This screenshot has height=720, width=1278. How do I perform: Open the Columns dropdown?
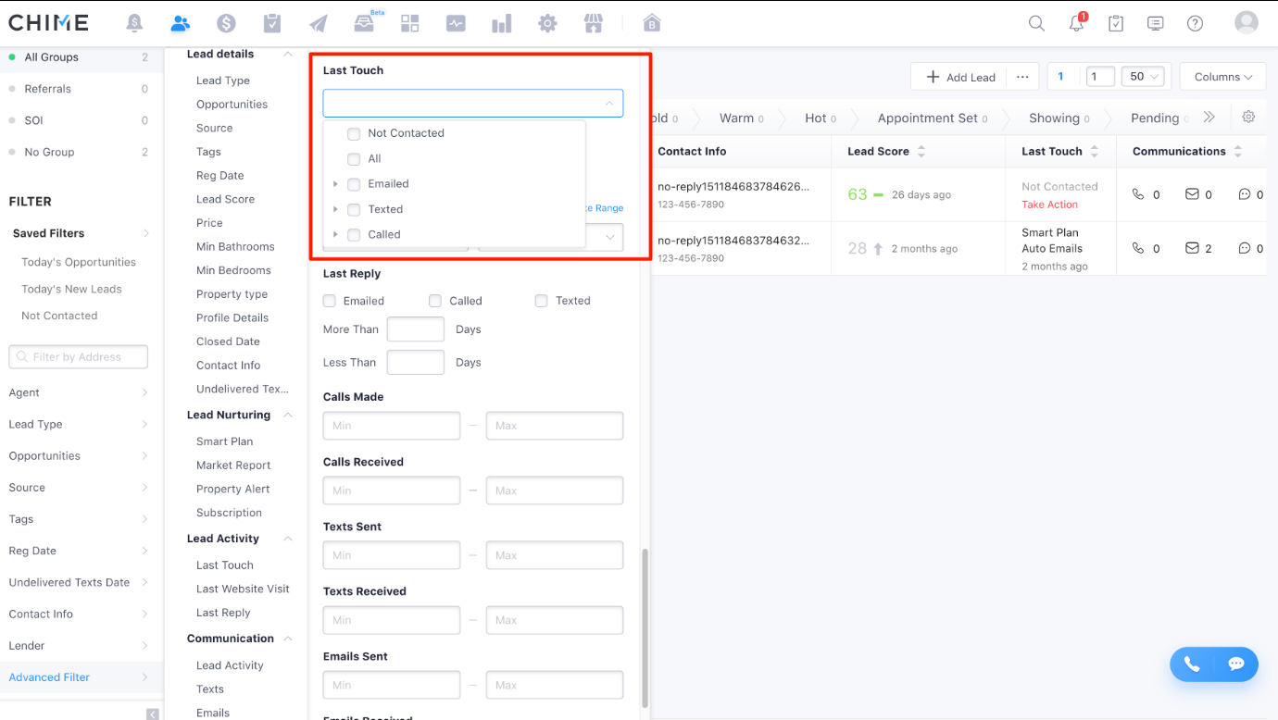pos(1222,77)
